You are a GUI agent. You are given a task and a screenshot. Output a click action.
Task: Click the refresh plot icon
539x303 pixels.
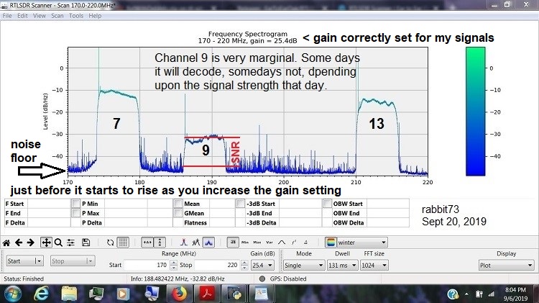click(x=109, y=242)
